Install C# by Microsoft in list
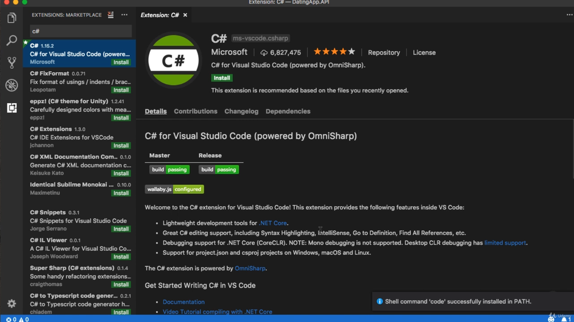574x322 pixels. point(121,62)
